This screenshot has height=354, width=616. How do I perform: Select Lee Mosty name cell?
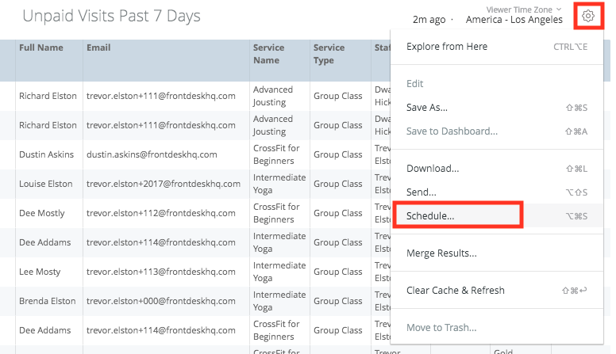point(40,272)
